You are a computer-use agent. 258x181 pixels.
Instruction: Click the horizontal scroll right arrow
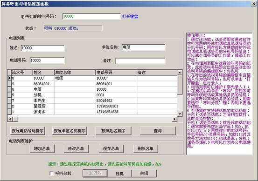coord(174,119)
